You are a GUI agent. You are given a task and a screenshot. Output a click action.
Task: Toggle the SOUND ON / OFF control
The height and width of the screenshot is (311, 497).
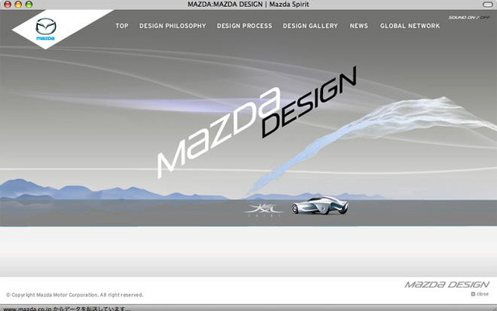click(469, 17)
